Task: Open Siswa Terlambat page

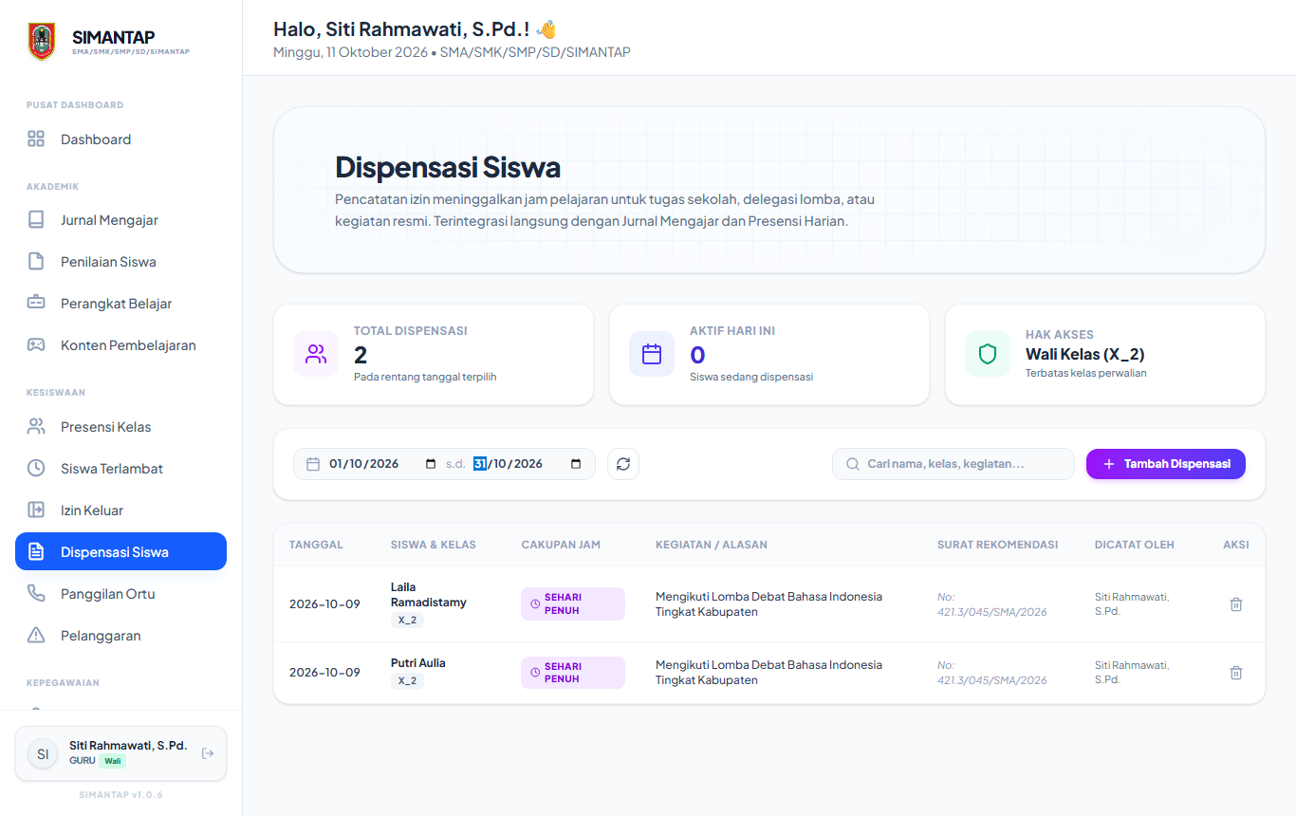Action: click(120, 469)
